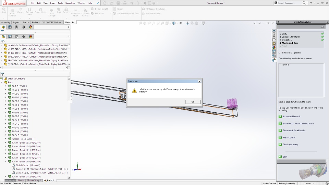Image resolution: width=329 pixels, height=185 pixels.
Task: Close the Simulation Advisor inner panel
Action: (x=323, y=27)
